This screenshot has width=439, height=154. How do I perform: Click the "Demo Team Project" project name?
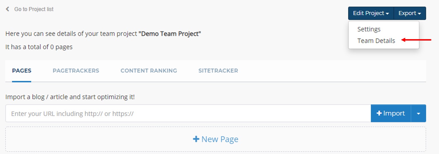click(x=170, y=34)
